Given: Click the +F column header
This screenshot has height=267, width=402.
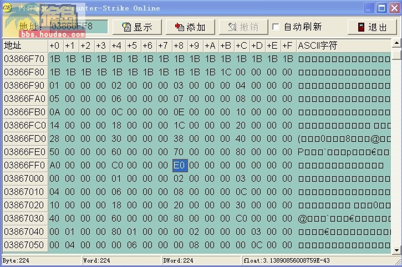Looking at the screenshot, I should pyautogui.click(x=289, y=45).
